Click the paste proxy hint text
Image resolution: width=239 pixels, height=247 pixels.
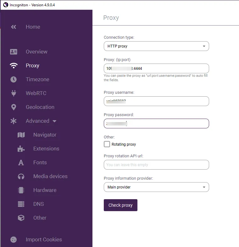click(x=156, y=78)
